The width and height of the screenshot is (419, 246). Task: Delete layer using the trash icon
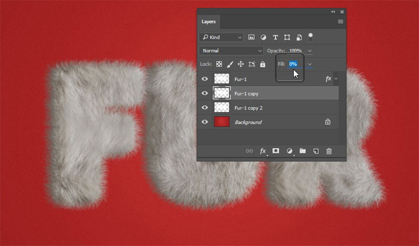pyautogui.click(x=329, y=151)
